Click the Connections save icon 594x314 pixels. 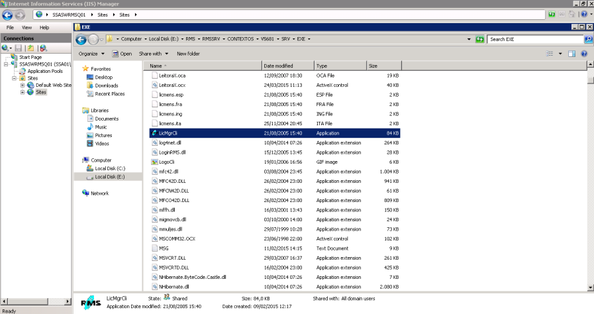[x=18, y=48]
